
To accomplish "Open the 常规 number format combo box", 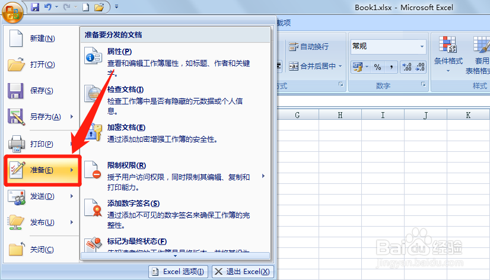I will pyautogui.click(x=389, y=46).
